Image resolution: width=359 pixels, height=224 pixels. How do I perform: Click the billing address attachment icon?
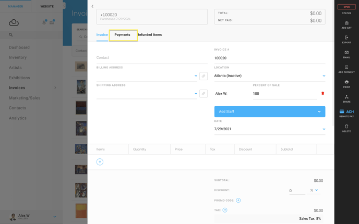click(204, 76)
